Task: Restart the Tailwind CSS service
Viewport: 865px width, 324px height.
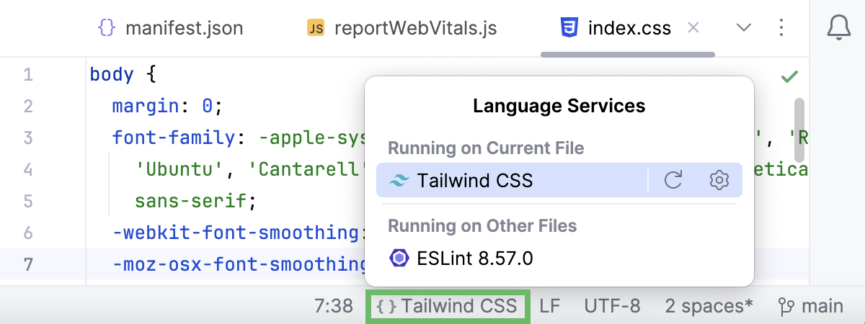Action: [x=673, y=180]
